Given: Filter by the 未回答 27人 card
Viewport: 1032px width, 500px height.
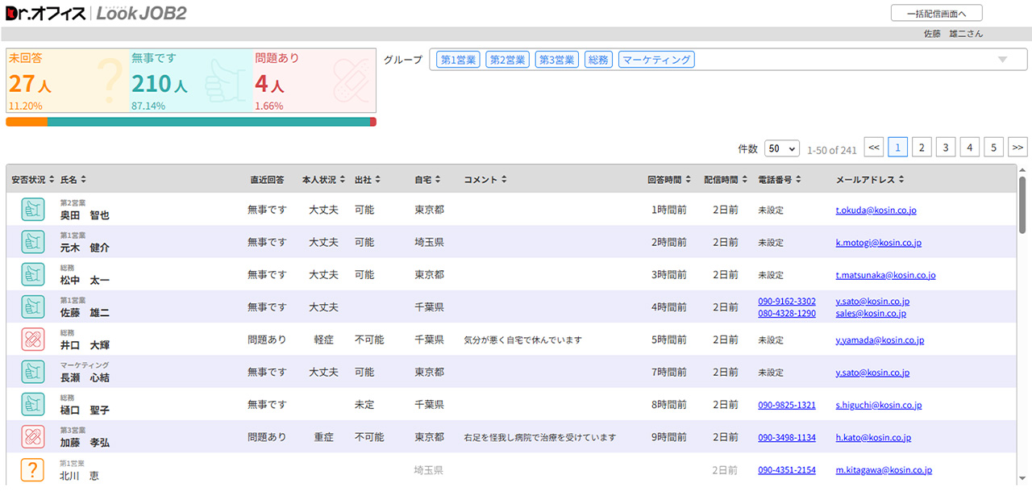Looking at the screenshot, I should [x=68, y=81].
